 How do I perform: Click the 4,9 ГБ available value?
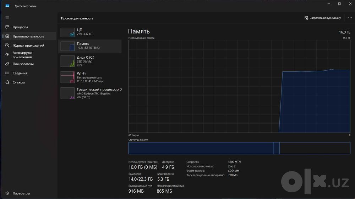coord(168,167)
